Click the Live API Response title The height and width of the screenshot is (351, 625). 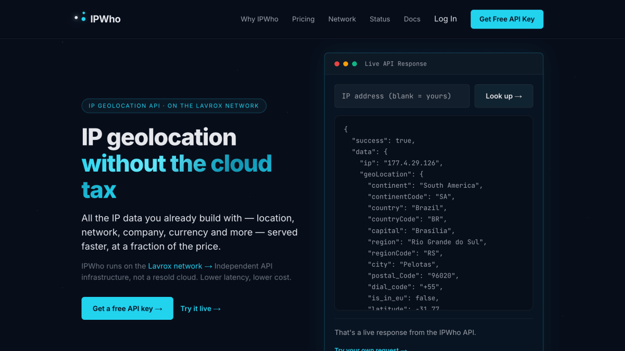[395, 64]
